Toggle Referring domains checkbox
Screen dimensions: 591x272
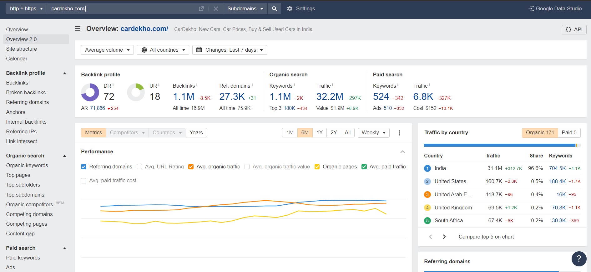pos(83,167)
